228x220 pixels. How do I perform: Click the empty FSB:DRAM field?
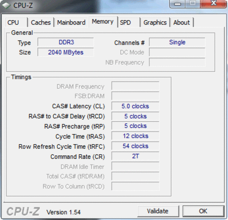point(135,96)
